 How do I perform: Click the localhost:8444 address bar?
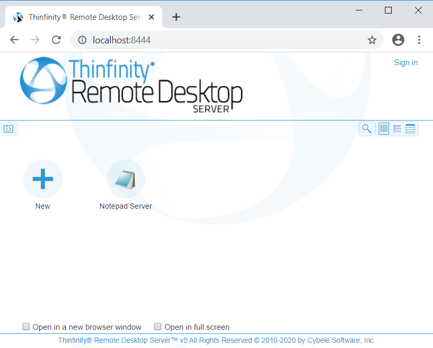(x=227, y=40)
